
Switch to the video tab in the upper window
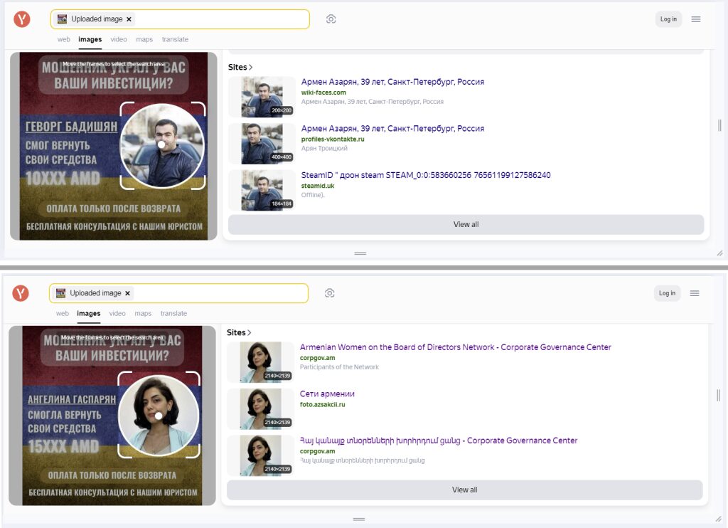[x=119, y=40]
